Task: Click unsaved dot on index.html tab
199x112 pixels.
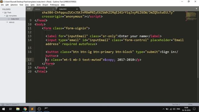Action: 77,9
